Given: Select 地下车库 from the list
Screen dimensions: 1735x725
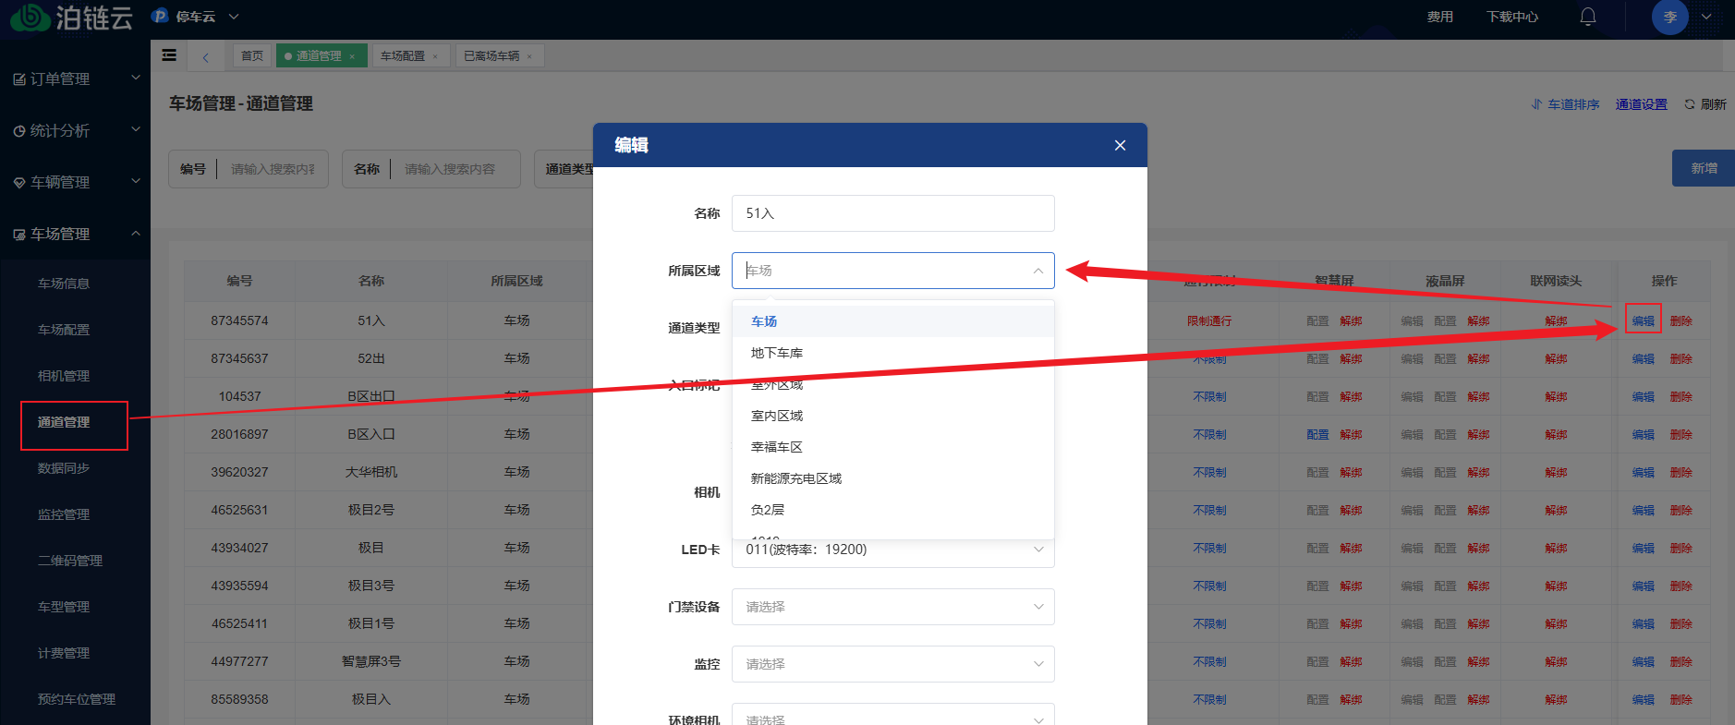Looking at the screenshot, I should click(x=892, y=353).
